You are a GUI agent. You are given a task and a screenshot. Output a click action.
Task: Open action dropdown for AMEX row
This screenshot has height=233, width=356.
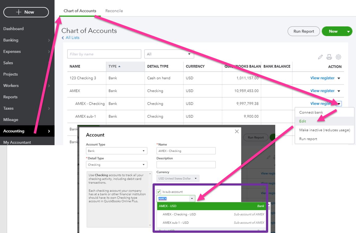pos(339,91)
